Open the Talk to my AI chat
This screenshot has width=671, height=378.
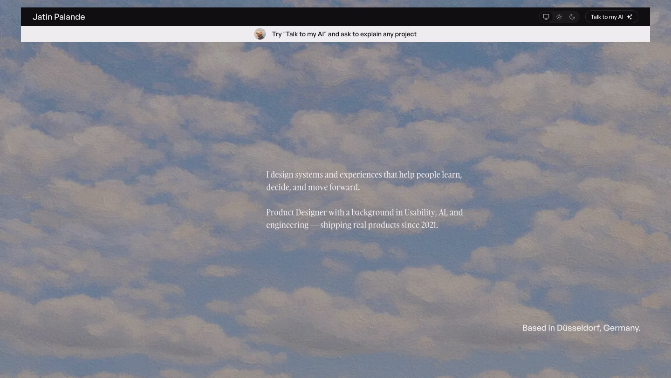pos(611,17)
